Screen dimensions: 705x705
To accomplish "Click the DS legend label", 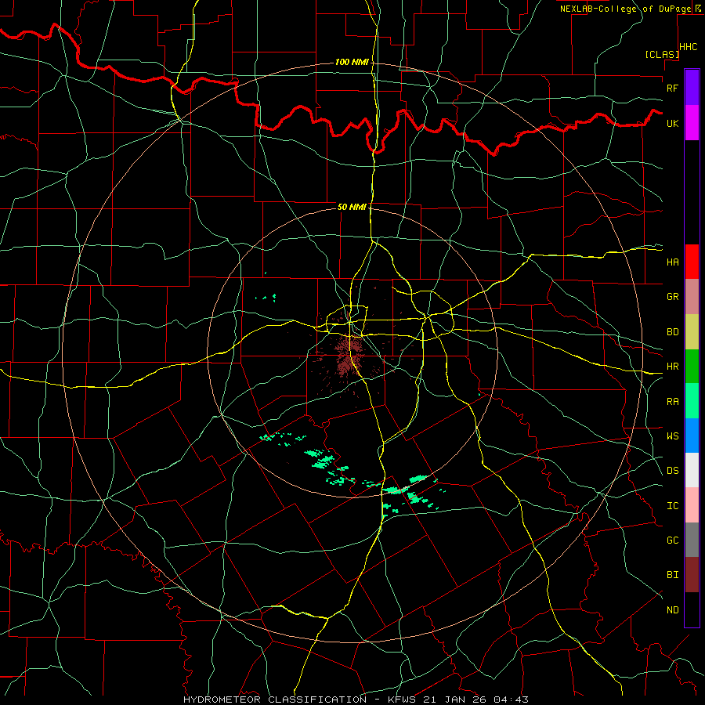I will 672,471.
